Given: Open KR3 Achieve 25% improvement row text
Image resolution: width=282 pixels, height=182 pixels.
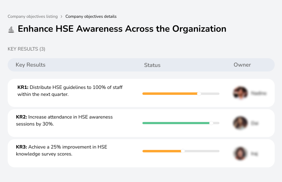Looking at the screenshot, I should coord(62,151).
